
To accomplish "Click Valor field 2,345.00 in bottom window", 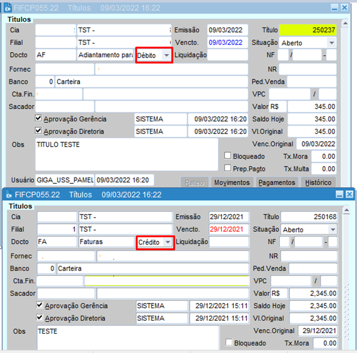I will tap(313, 293).
